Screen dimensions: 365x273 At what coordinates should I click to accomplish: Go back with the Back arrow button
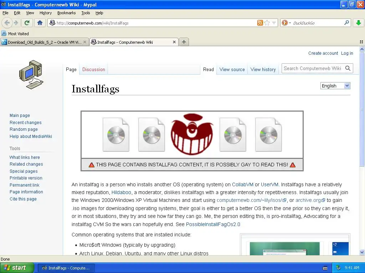point(7,23)
